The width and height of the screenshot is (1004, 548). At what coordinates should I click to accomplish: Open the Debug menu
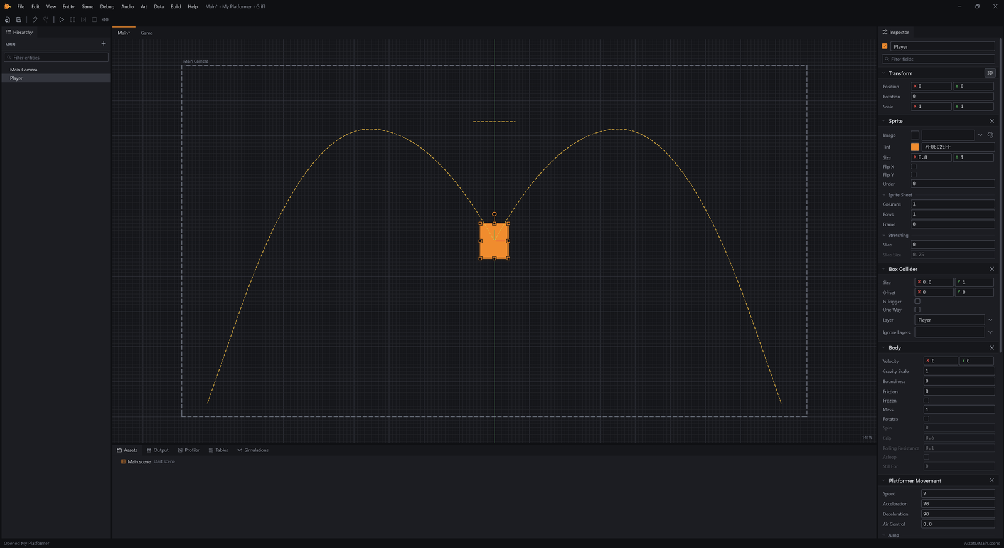[107, 6]
